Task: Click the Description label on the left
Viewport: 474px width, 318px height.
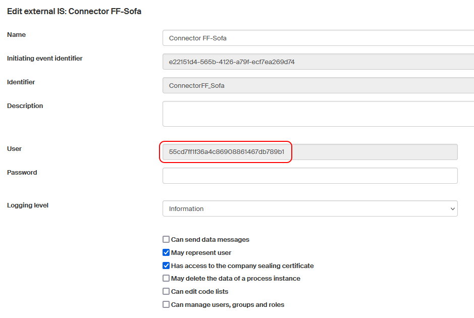Action: tap(25, 106)
